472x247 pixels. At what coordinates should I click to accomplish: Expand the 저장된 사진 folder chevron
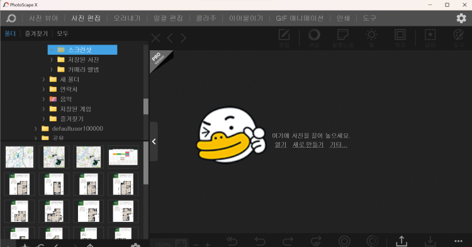52,60
